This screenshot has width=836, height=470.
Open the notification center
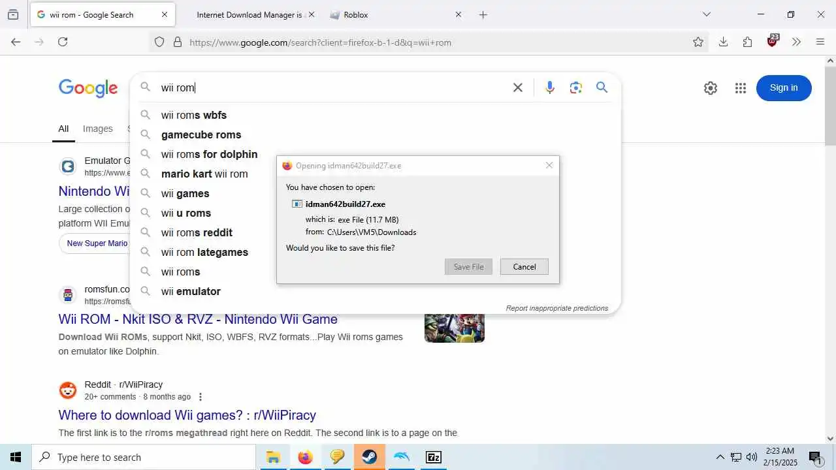(816, 458)
